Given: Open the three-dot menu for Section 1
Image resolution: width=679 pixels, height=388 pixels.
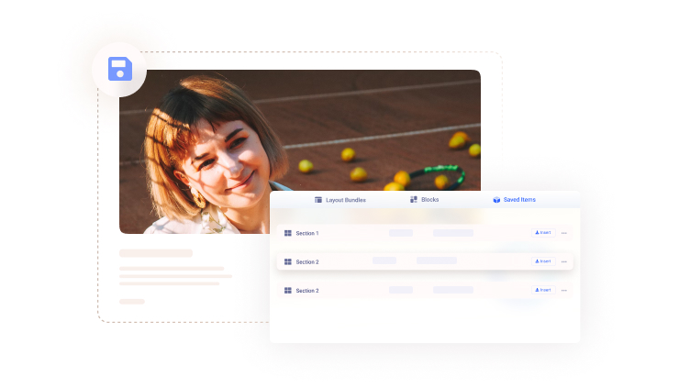Looking at the screenshot, I should 563,233.
